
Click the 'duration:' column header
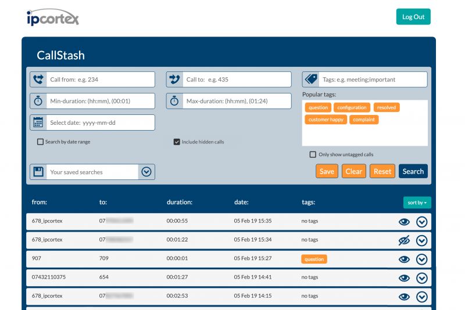pos(180,202)
